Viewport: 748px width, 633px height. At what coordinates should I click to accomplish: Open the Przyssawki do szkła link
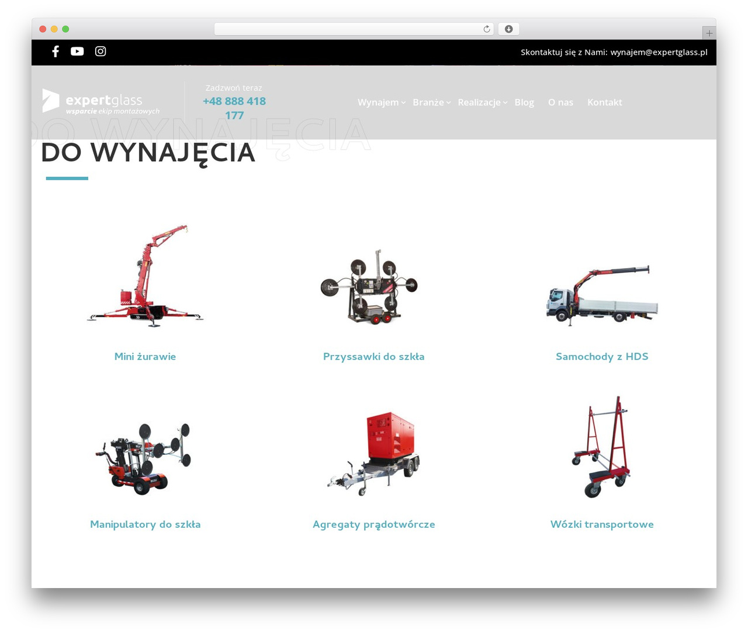(x=374, y=356)
